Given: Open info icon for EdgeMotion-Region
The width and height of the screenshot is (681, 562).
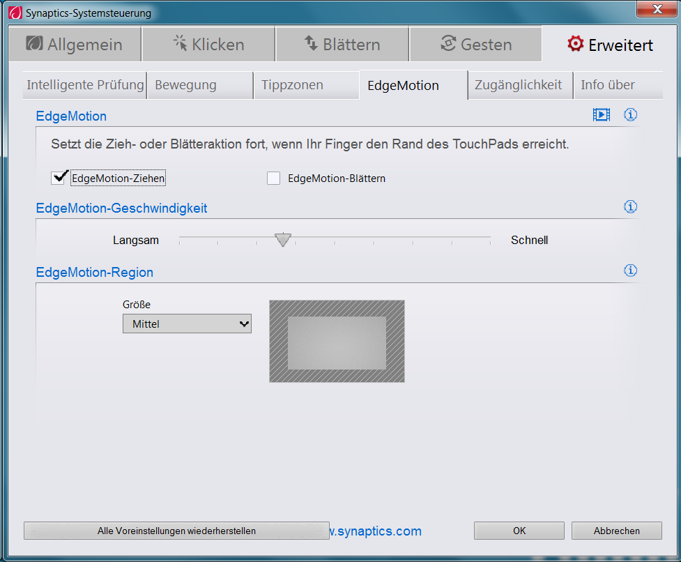Looking at the screenshot, I should [630, 271].
